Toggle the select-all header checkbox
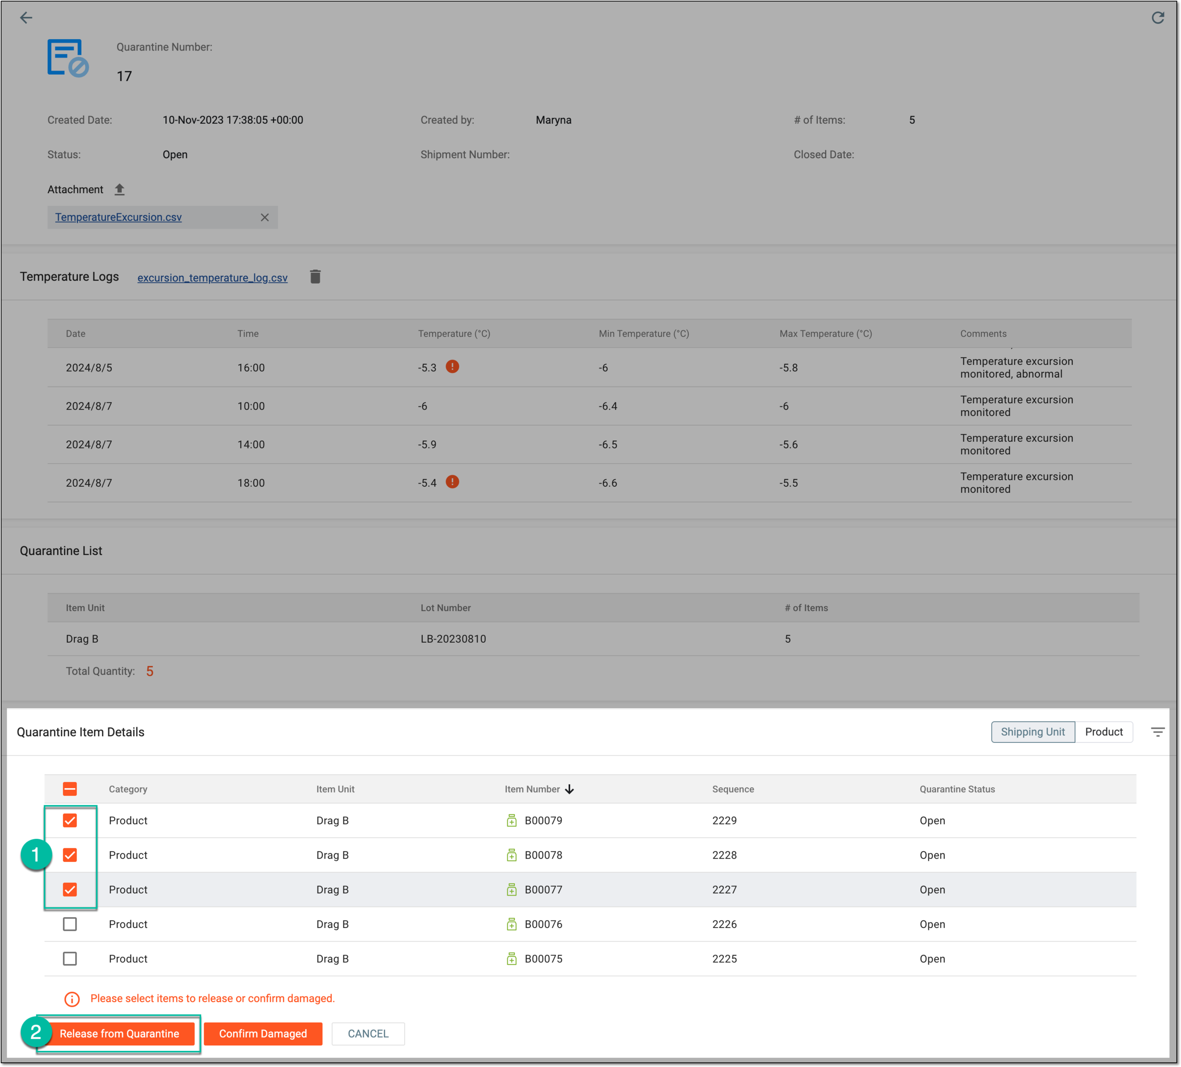The height and width of the screenshot is (1067, 1181). (x=70, y=789)
